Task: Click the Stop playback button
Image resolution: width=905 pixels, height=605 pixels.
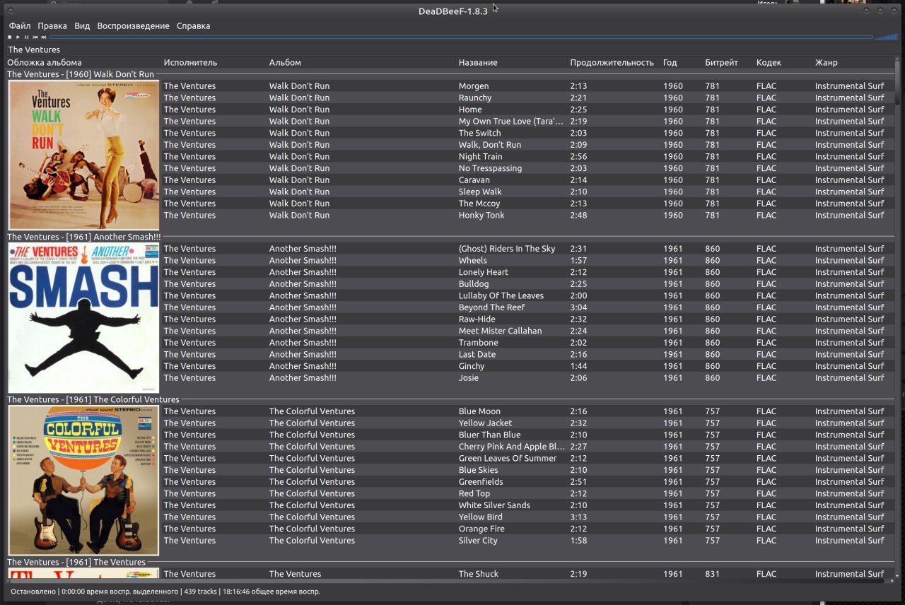Action: [10, 37]
